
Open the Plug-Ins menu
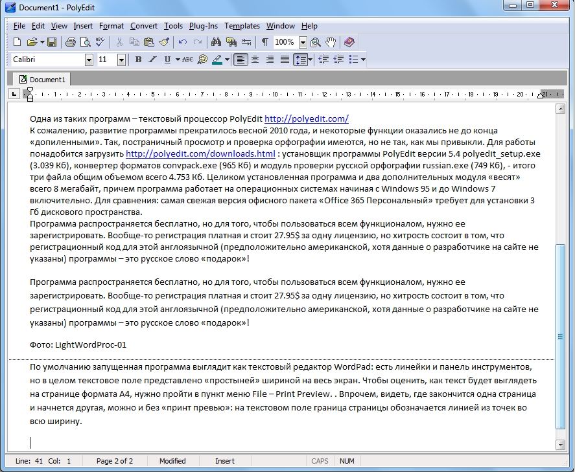tap(204, 26)
